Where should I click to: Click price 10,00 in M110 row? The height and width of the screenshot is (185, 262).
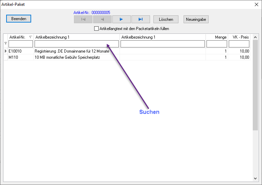(x=245, y=57)
